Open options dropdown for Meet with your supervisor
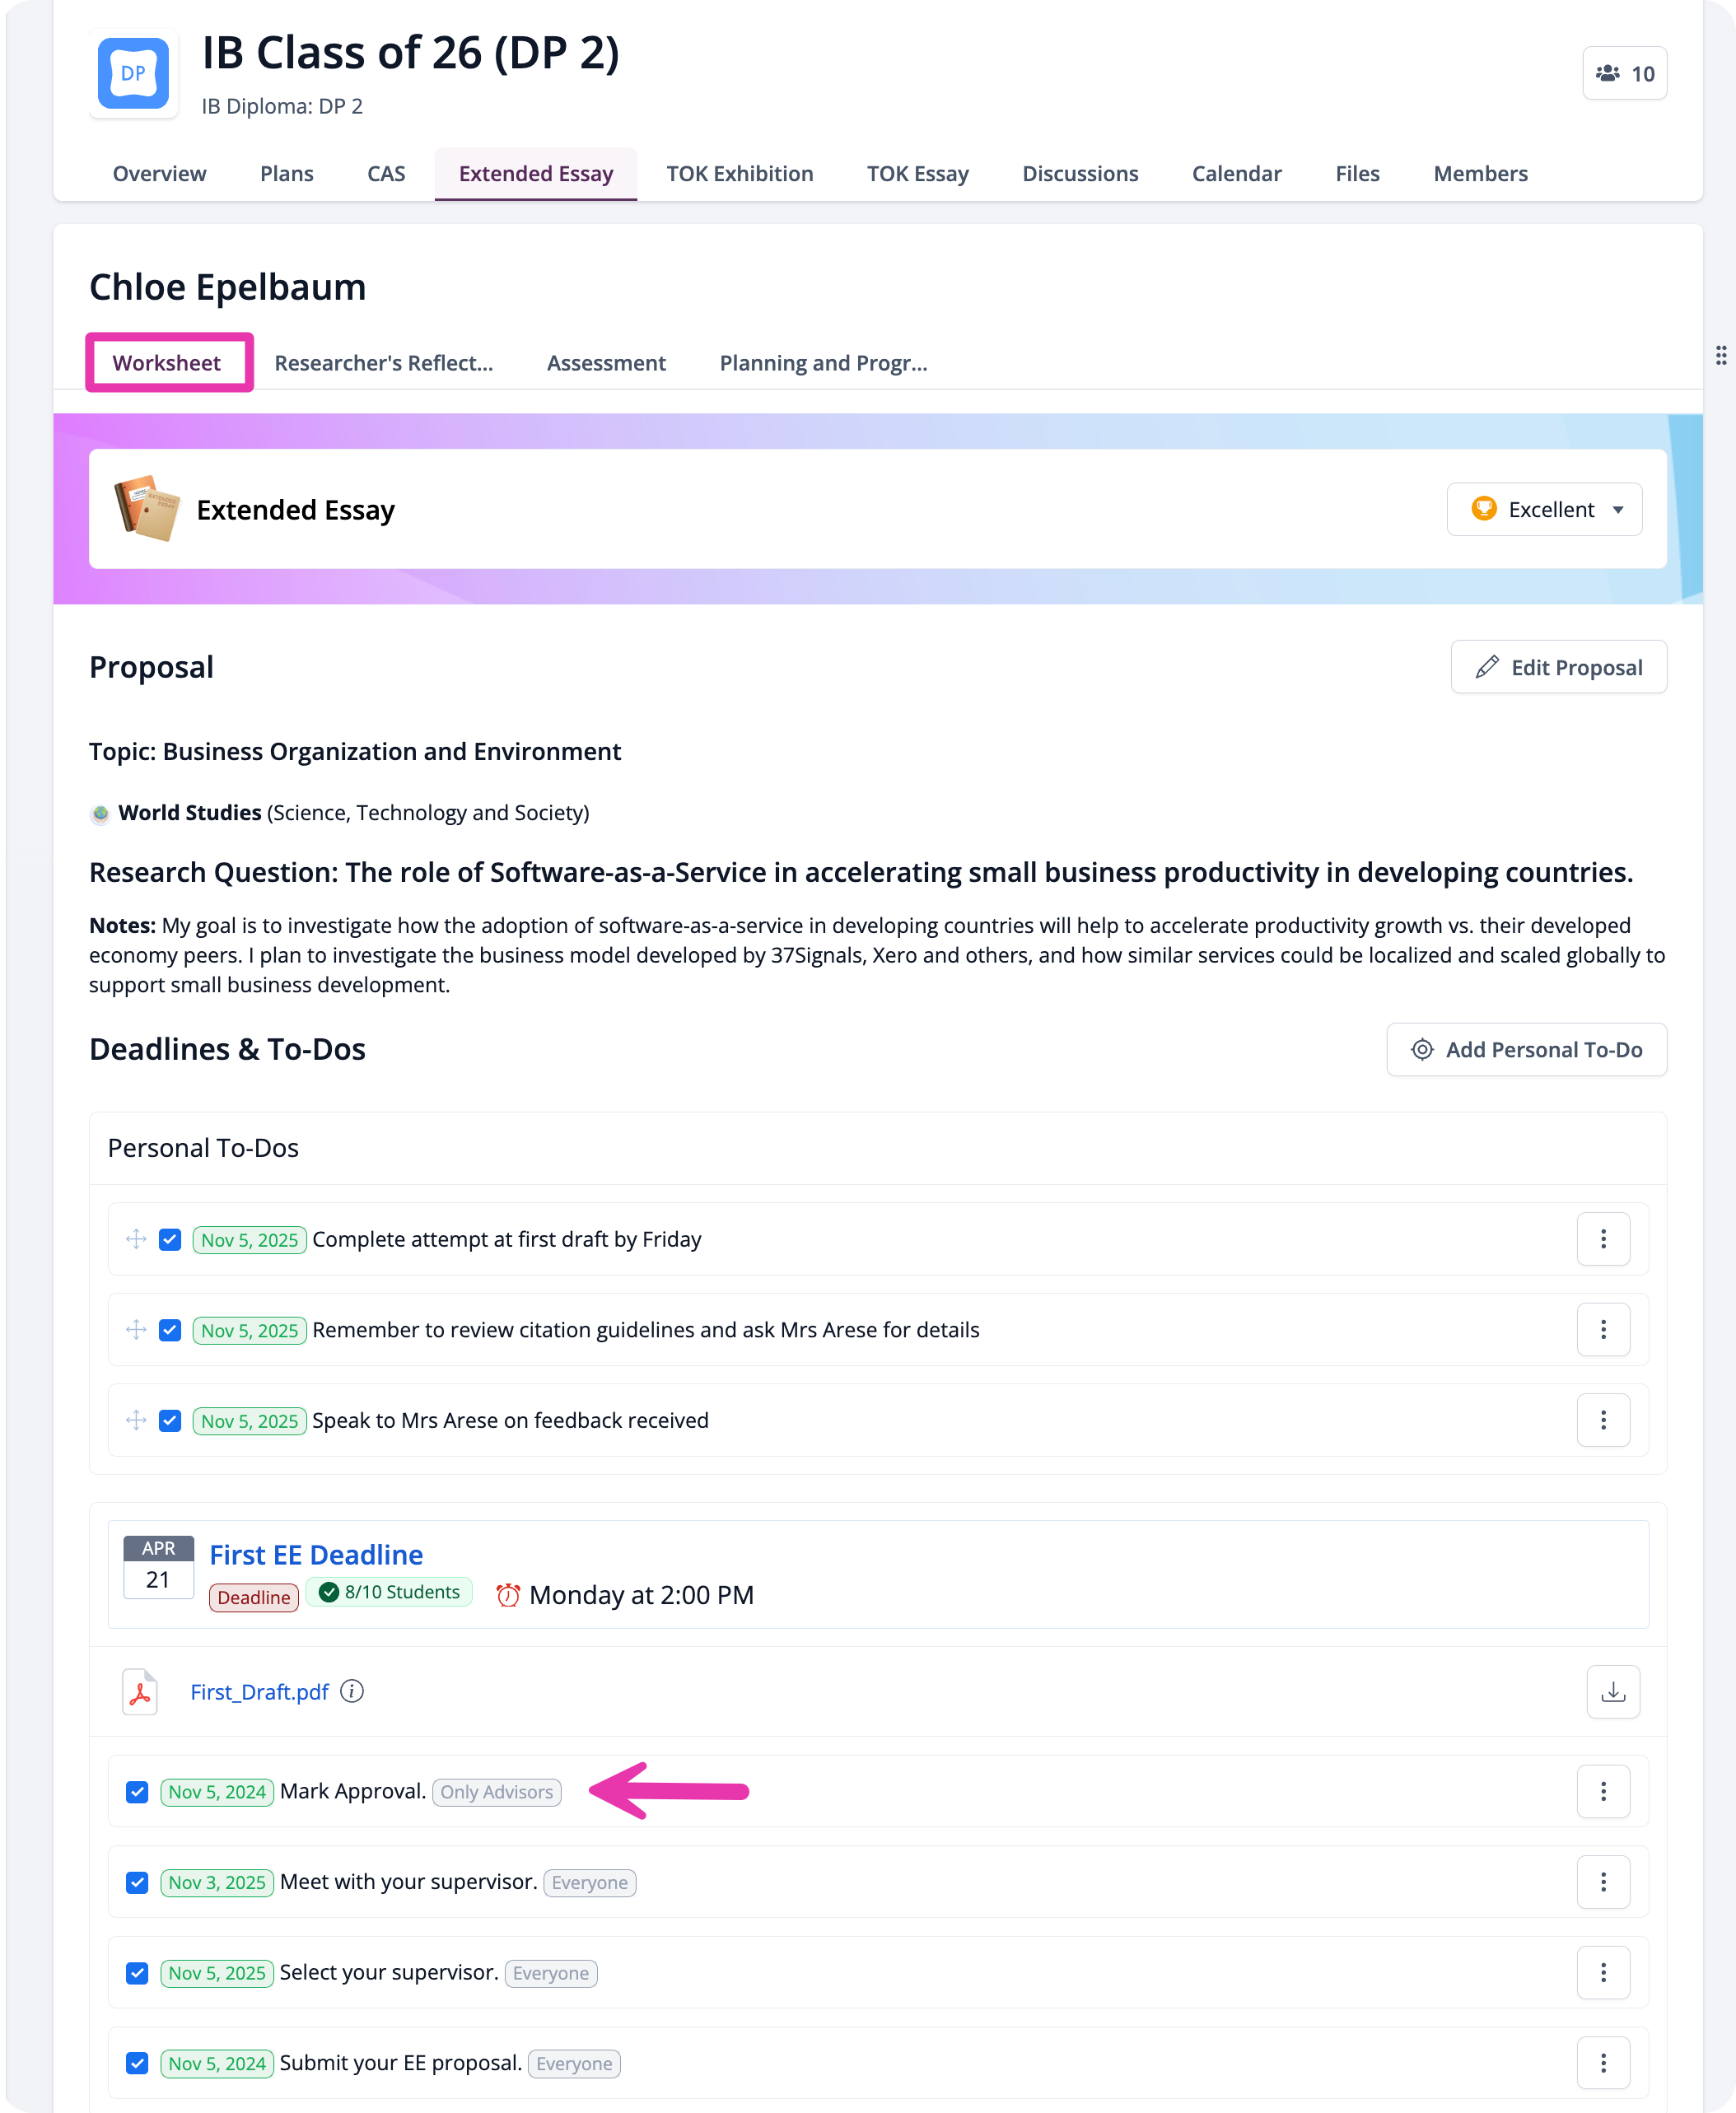This screenshot has width=1736, height=2113. coord(1603,1882)
